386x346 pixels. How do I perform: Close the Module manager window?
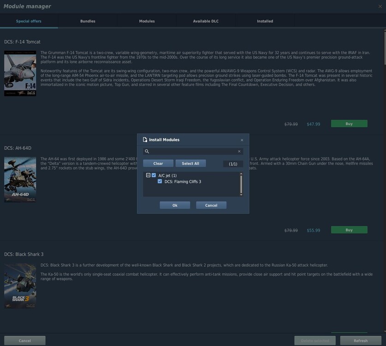point(380,6)
